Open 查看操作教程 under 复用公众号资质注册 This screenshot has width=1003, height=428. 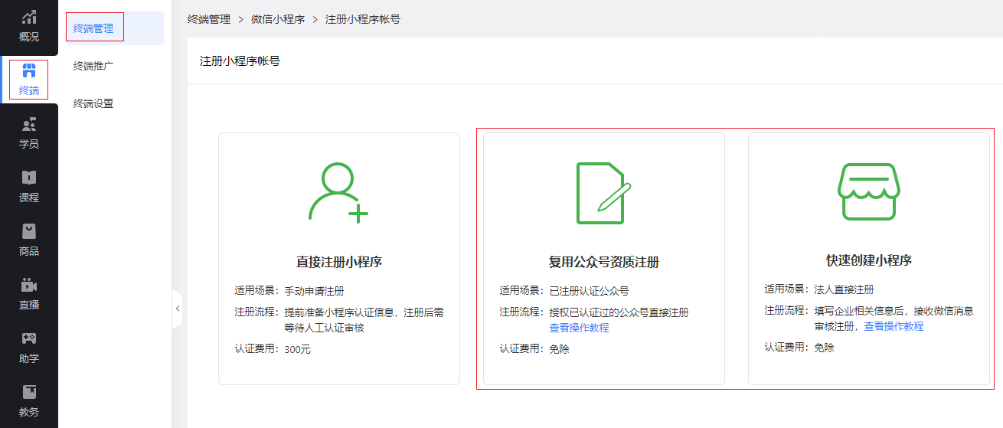pos(580,328)
